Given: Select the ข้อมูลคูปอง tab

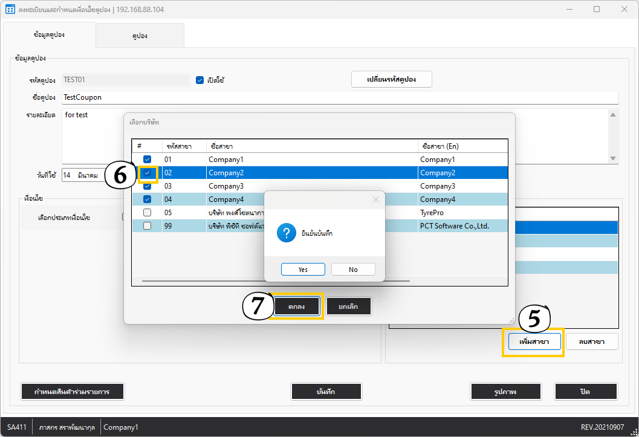Looking at the screenshot, I should 49,35.
